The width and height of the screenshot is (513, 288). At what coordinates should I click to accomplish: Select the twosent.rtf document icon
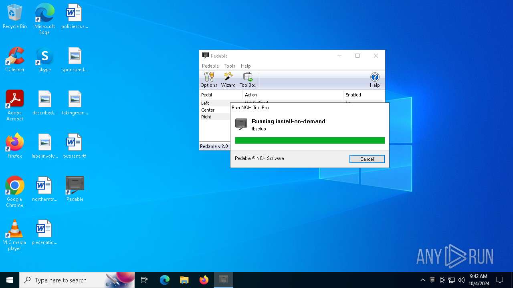[75, 146]
